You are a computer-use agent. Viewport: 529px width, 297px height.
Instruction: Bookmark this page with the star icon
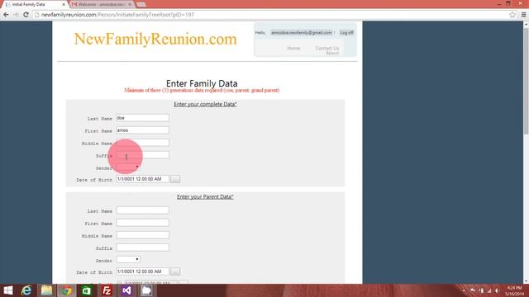[512, 15]
